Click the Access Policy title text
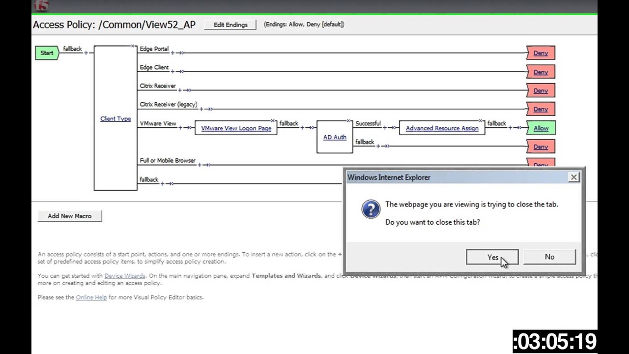Image resolution: width=629 pixels, height=354 pixels. point(114,25)
